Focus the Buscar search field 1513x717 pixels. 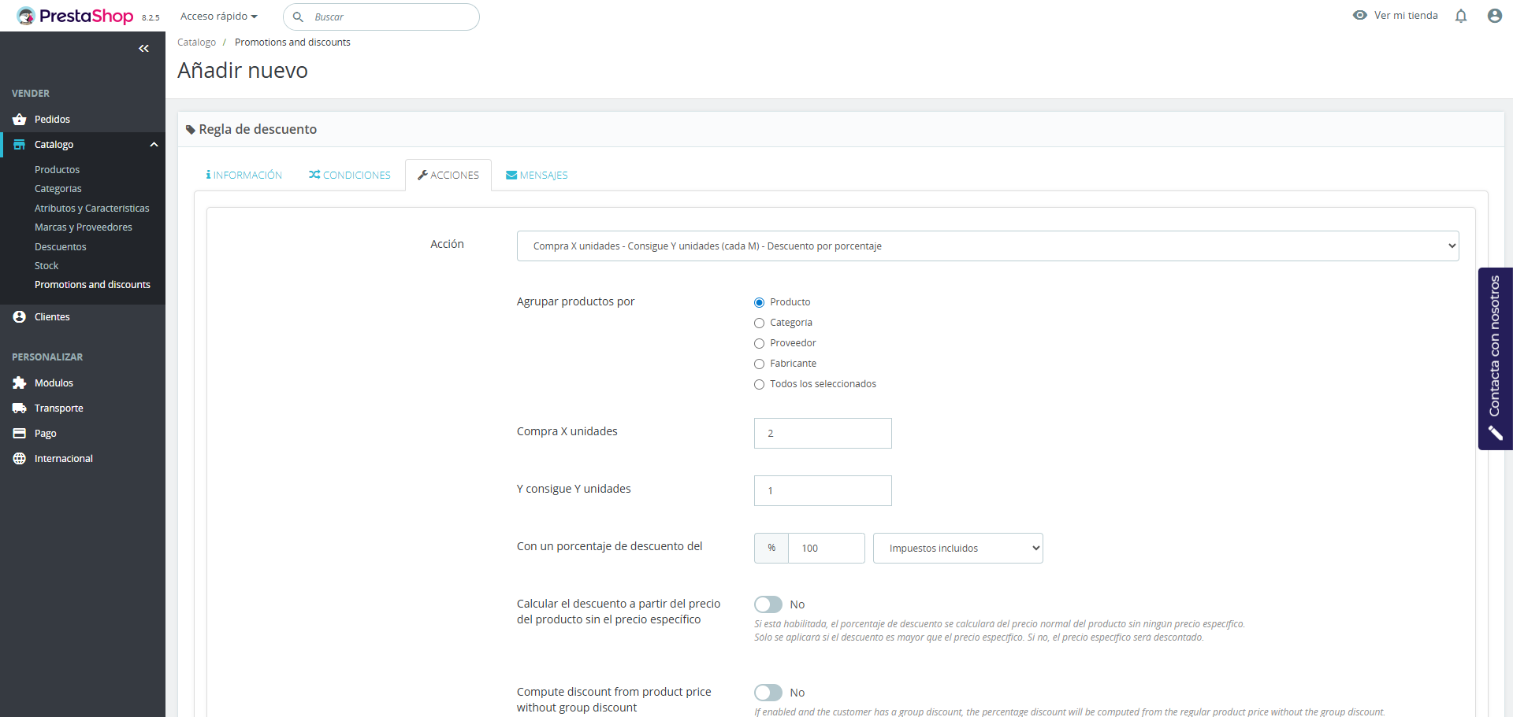381,17
